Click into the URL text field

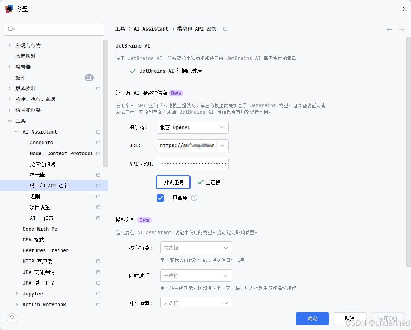[187, 146]
